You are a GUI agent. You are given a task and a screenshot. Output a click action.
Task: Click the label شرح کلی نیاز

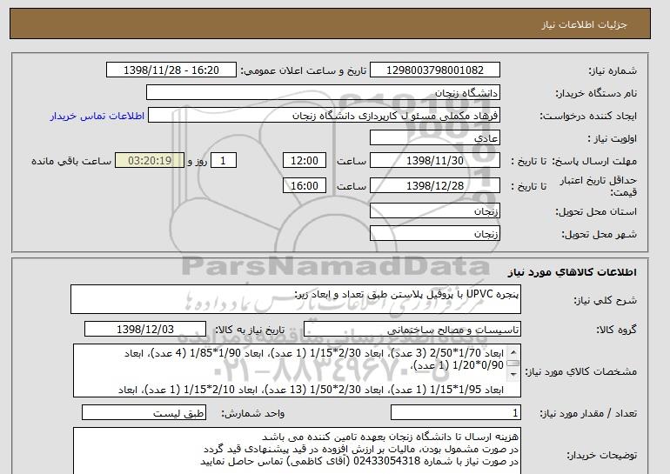605,301
